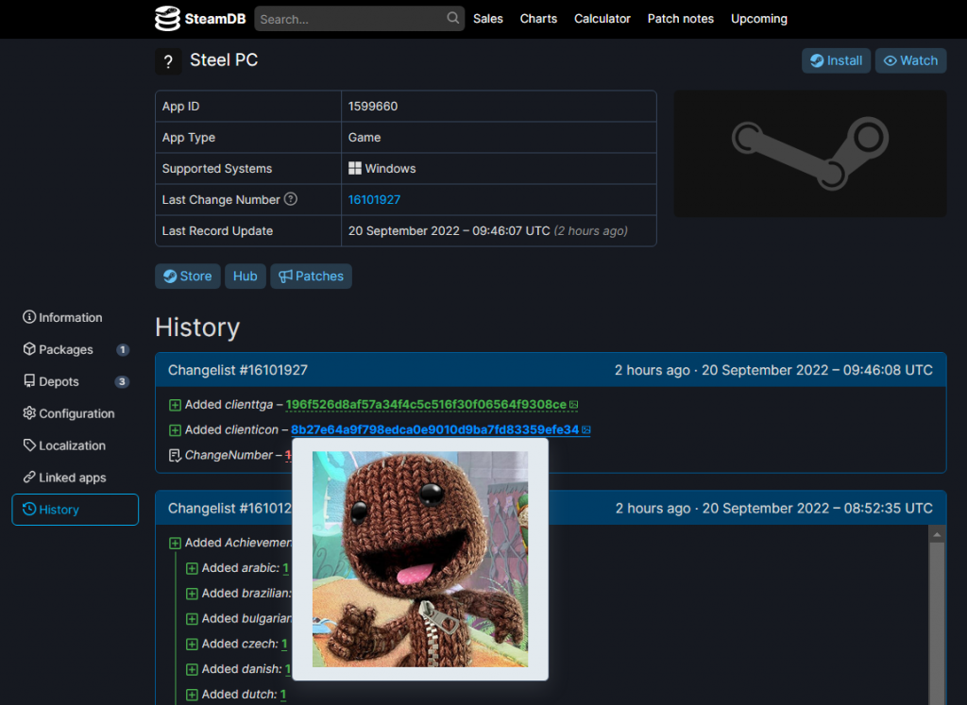The width and height of the screenshot is (967, 705).
Task: Click the App ID value 1599660
Action: click(373, 106)
